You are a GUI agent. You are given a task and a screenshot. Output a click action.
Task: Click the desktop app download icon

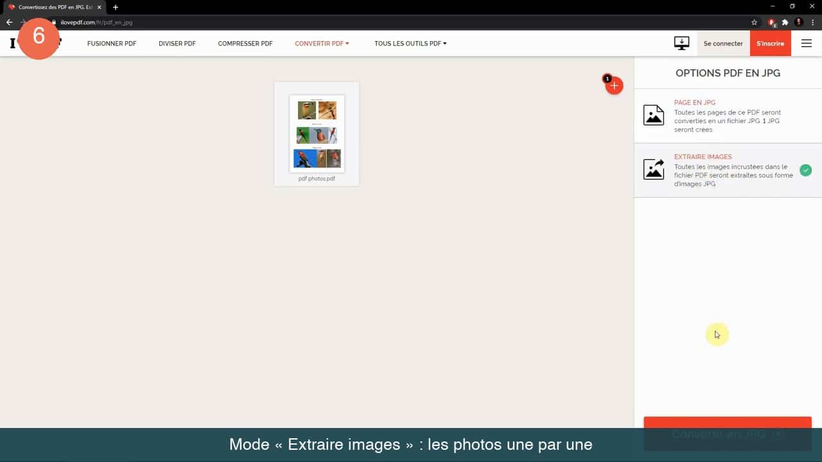coord(681,43)
